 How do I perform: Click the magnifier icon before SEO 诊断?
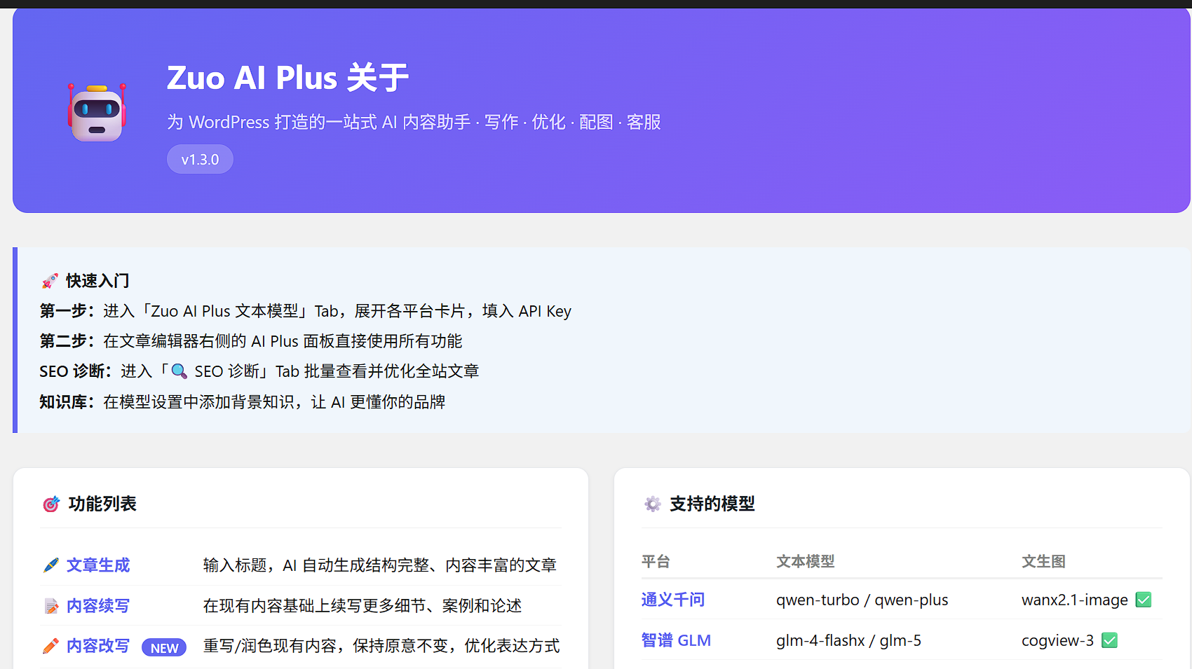tap(180, 371)
